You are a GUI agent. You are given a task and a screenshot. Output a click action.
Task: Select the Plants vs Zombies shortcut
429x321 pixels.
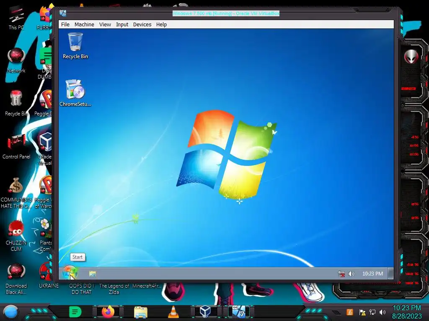click(45, 235)
